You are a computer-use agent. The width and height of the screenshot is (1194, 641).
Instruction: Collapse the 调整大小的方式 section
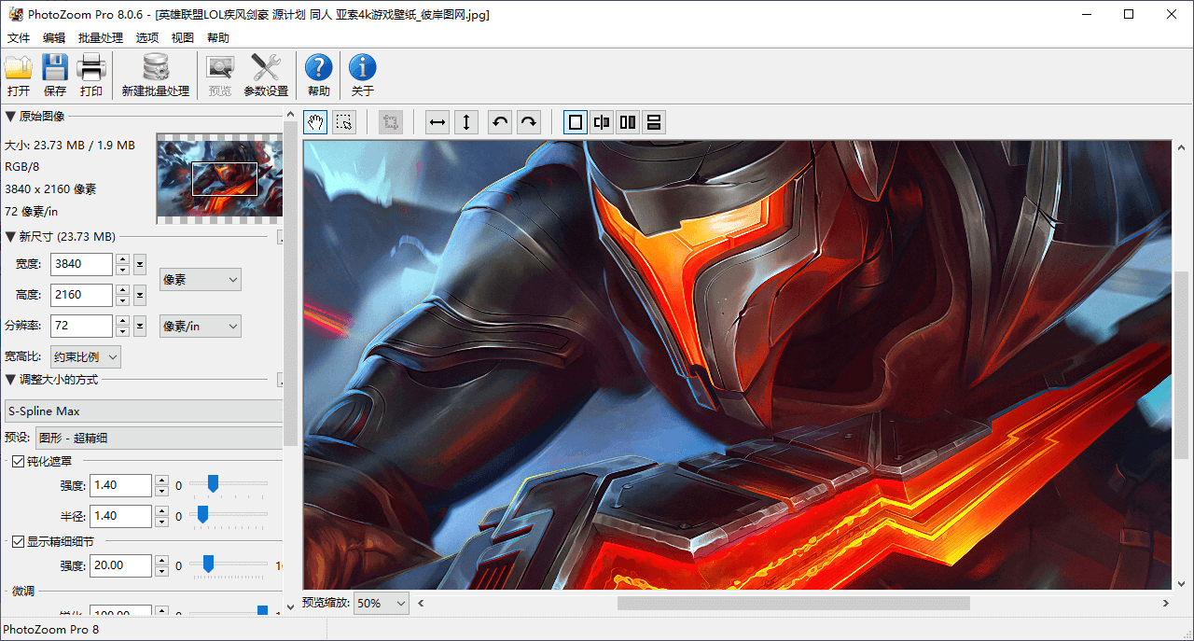click(x=10, y=380)
